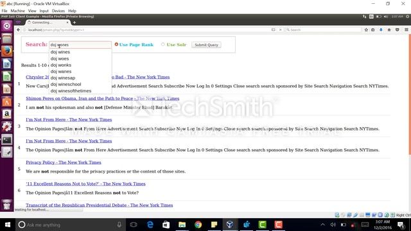
Task: Open Ubuntu sound indicator in top panel
Action: (385, 17)
